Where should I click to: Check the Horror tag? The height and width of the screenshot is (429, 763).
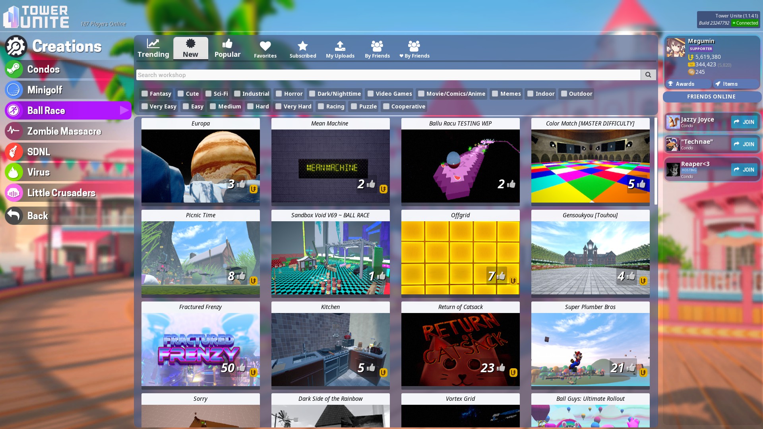click(x=279, y=94)
